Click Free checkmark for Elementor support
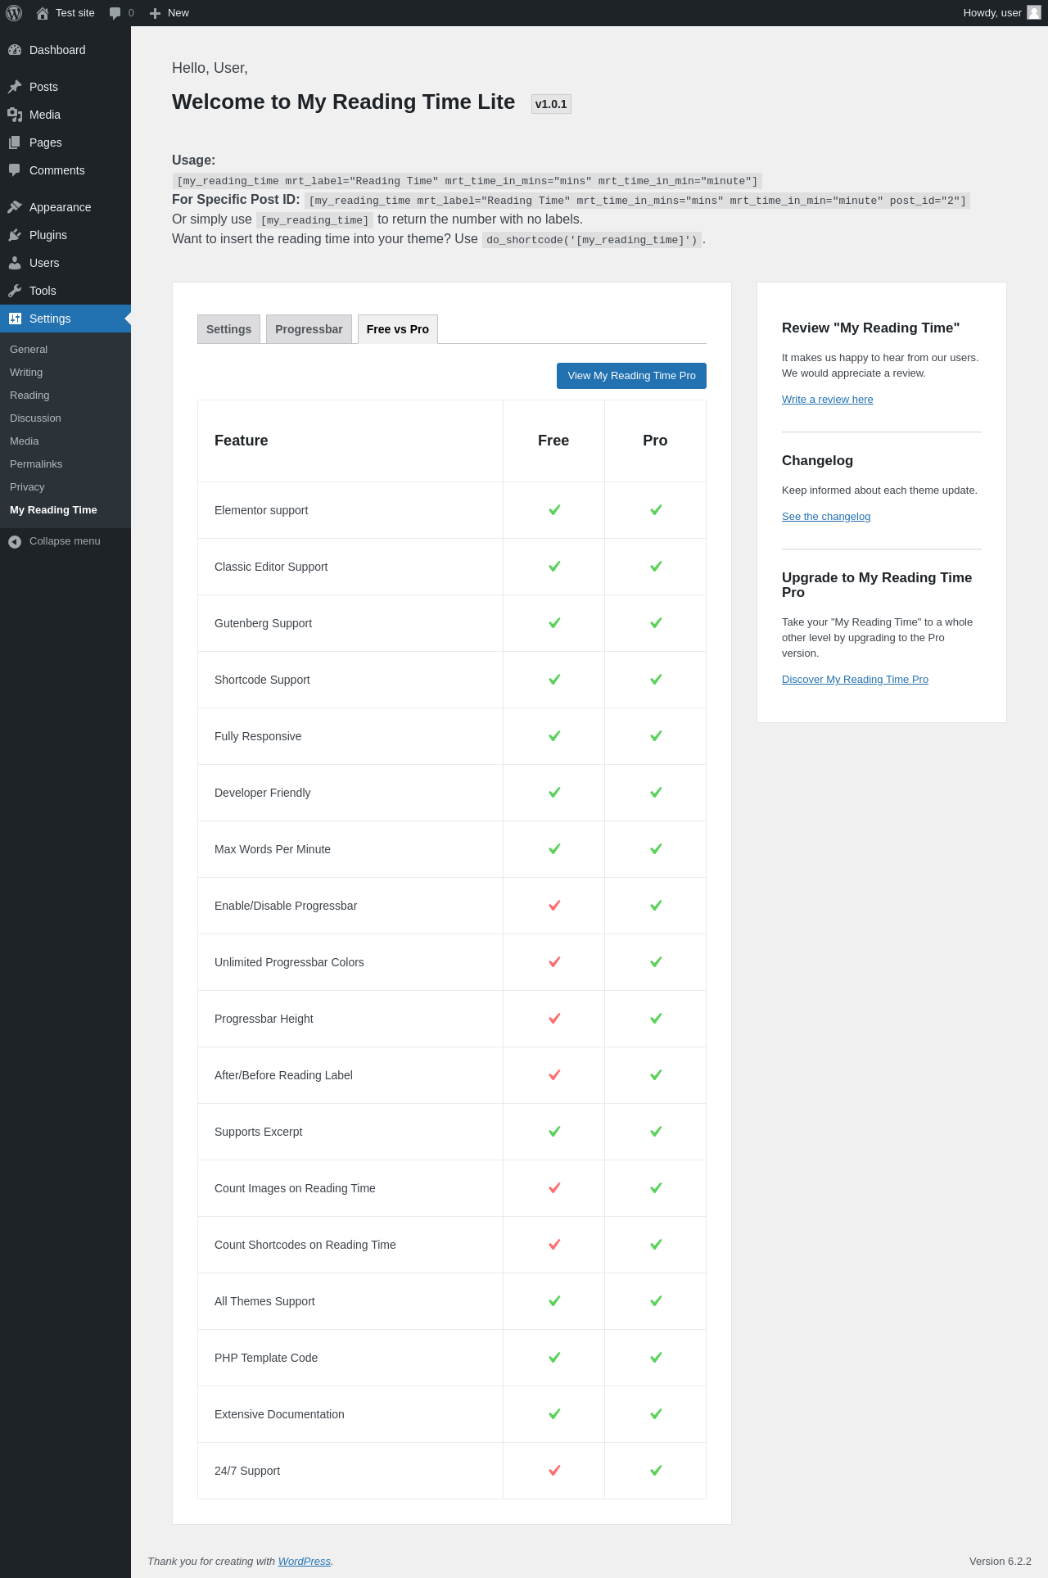 554,510
